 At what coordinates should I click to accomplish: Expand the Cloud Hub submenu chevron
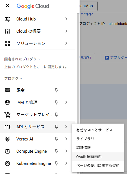click(66, 19)
